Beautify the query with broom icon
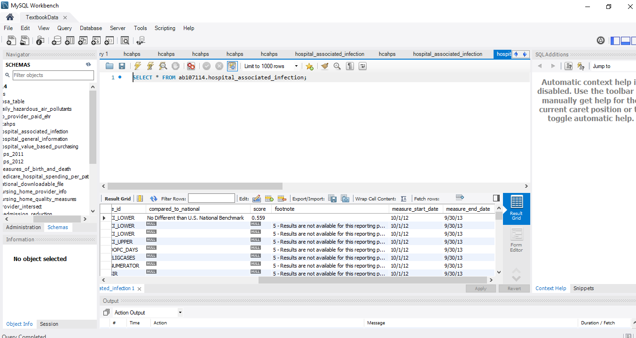 (324, 66)
